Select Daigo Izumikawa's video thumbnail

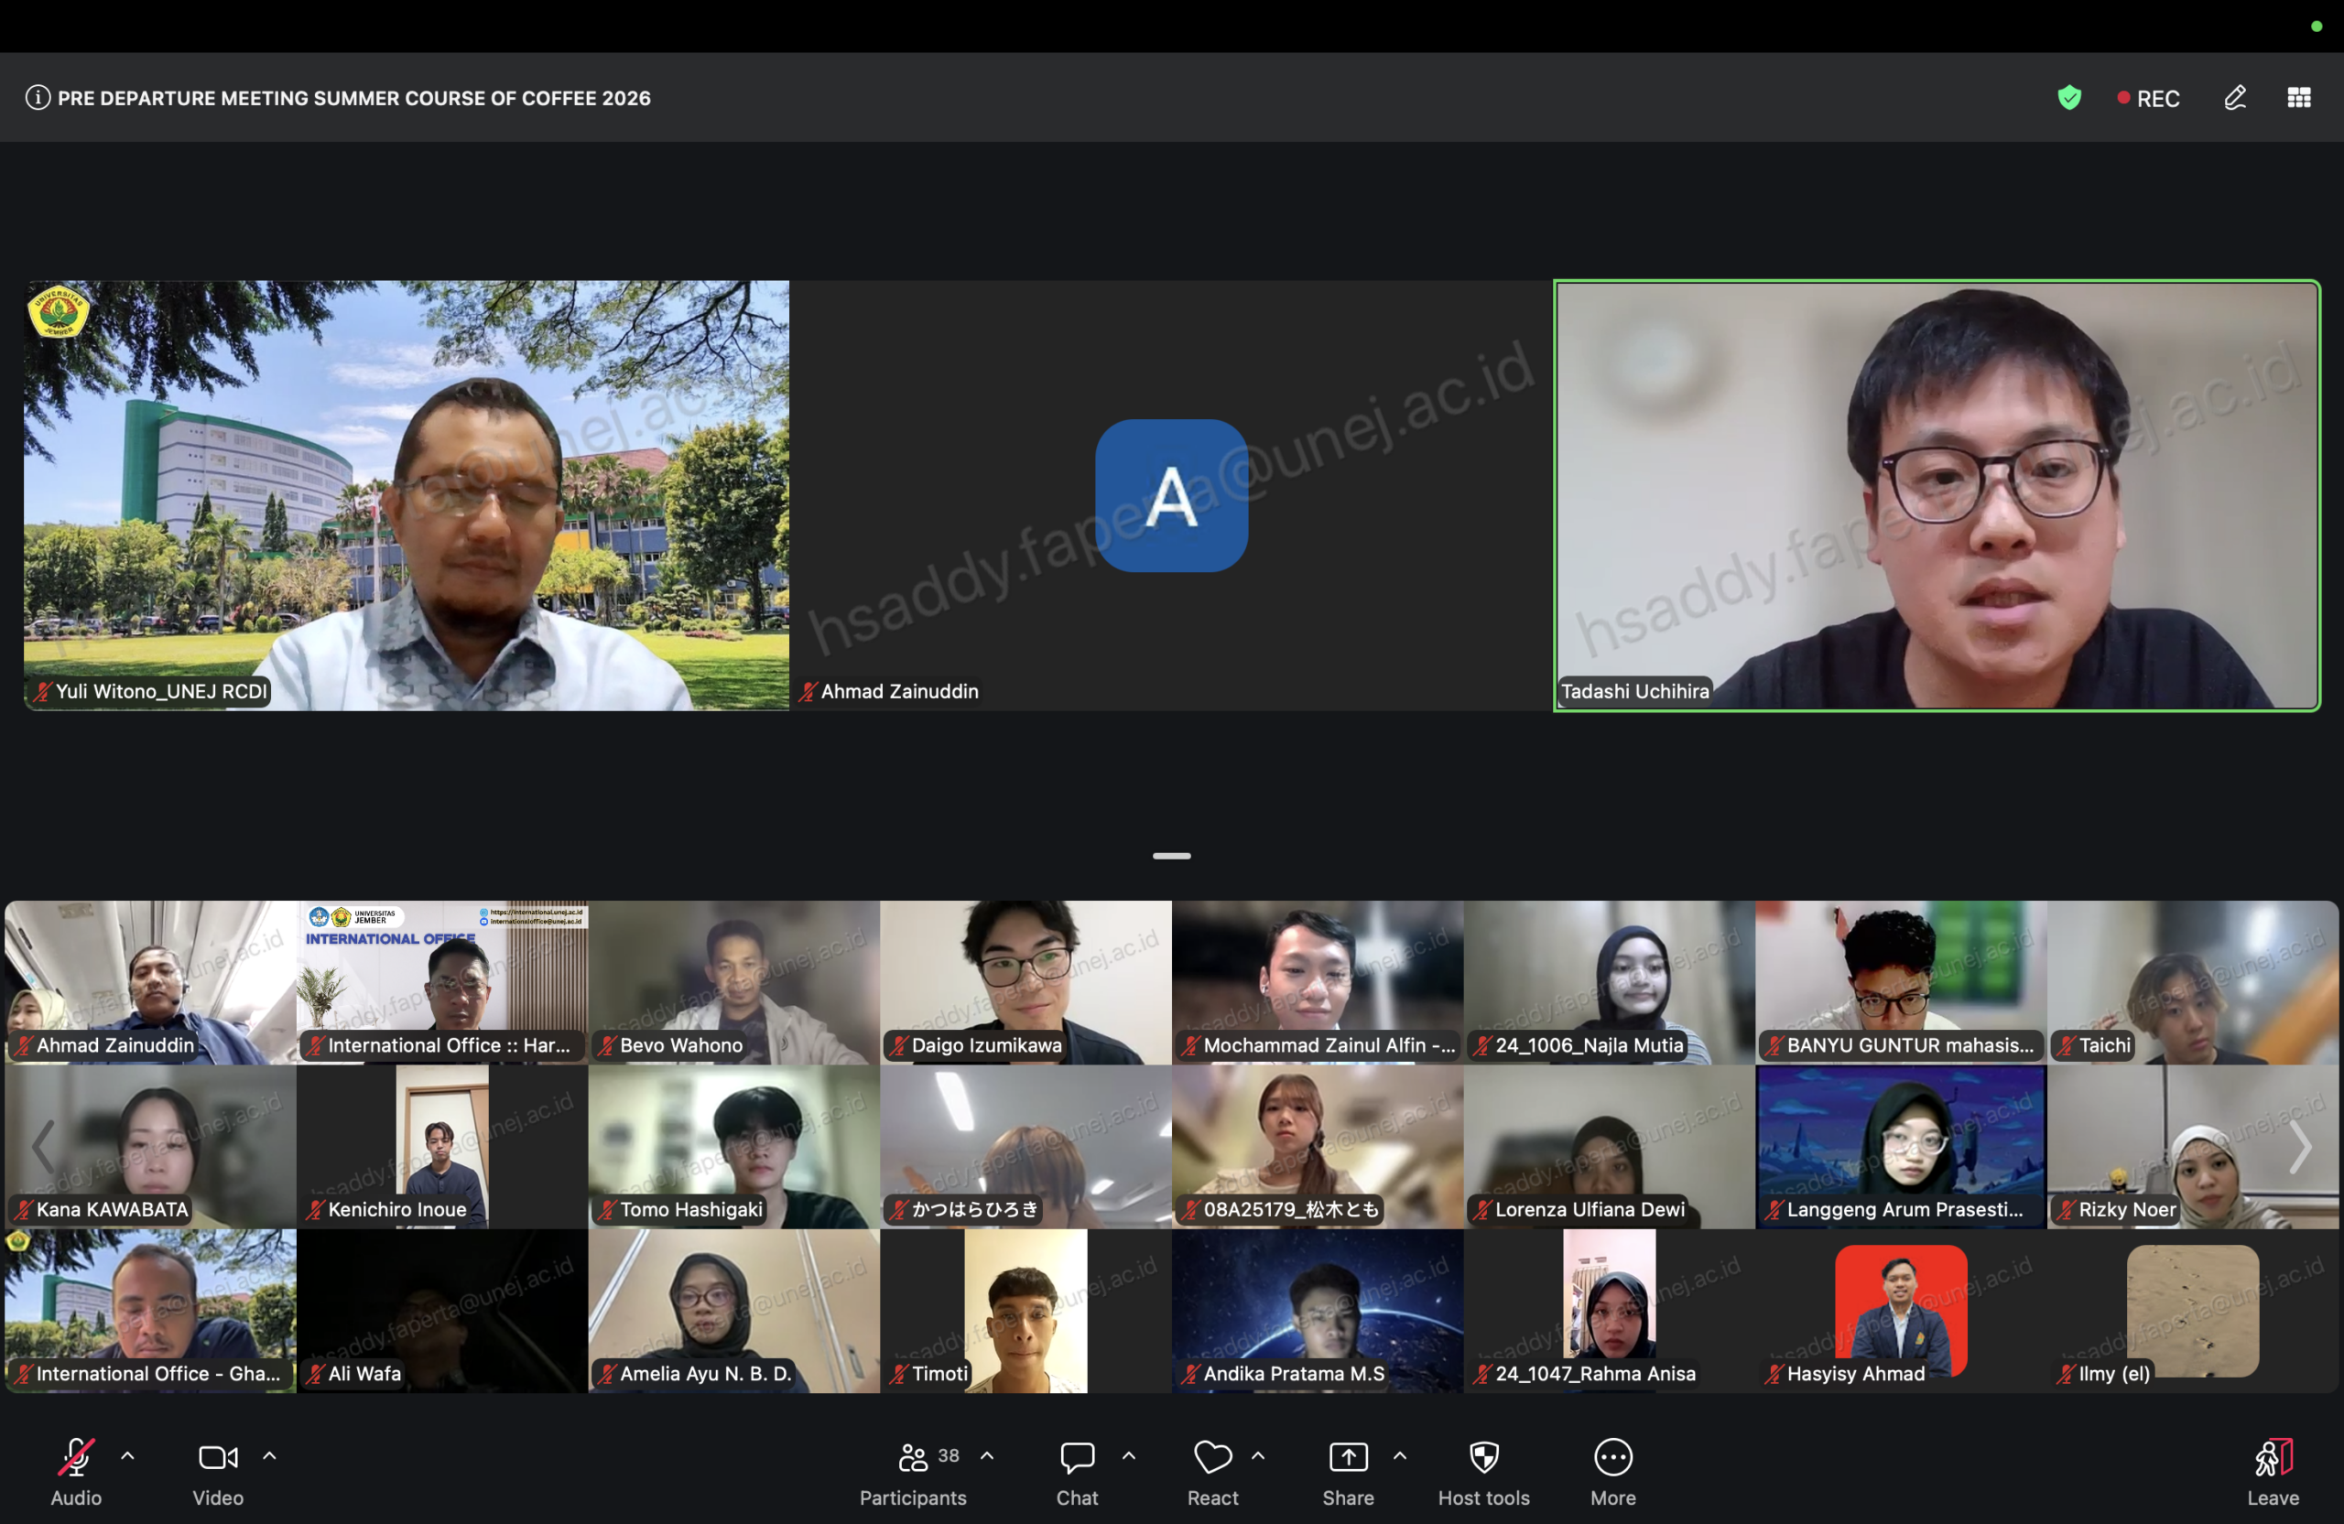1026,982
